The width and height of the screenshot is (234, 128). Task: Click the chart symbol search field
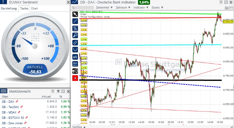[x=83, y=8]
